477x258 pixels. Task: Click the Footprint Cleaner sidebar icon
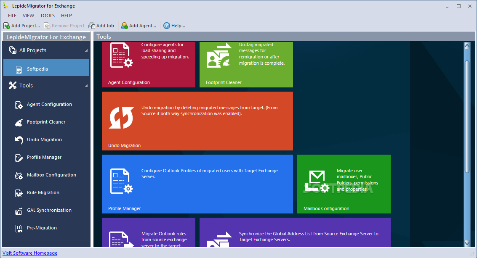pyautogui.click(x=19, y=122)
